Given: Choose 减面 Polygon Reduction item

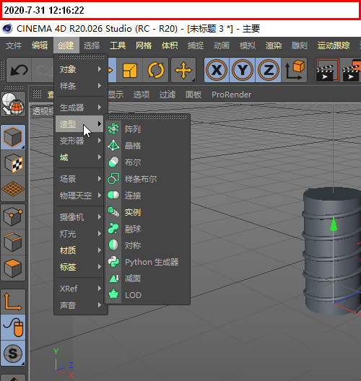Looking at the screenshot, I should (x=147, y=279).
